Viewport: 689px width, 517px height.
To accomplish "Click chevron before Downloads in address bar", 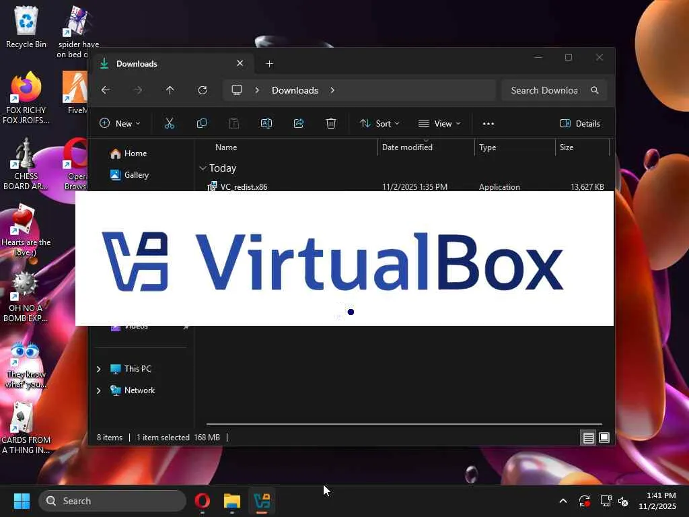I will [257, 90].
